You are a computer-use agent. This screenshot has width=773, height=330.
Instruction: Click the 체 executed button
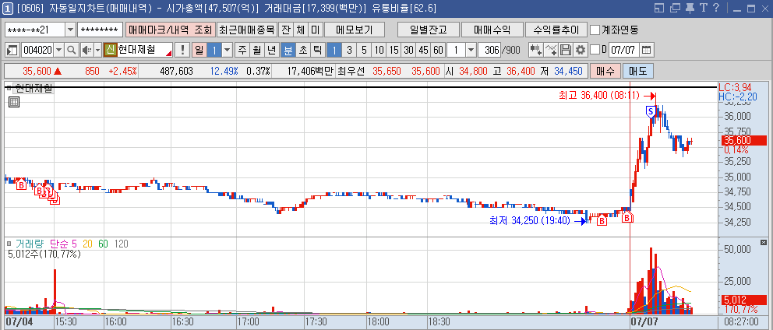tap(300, 30)
